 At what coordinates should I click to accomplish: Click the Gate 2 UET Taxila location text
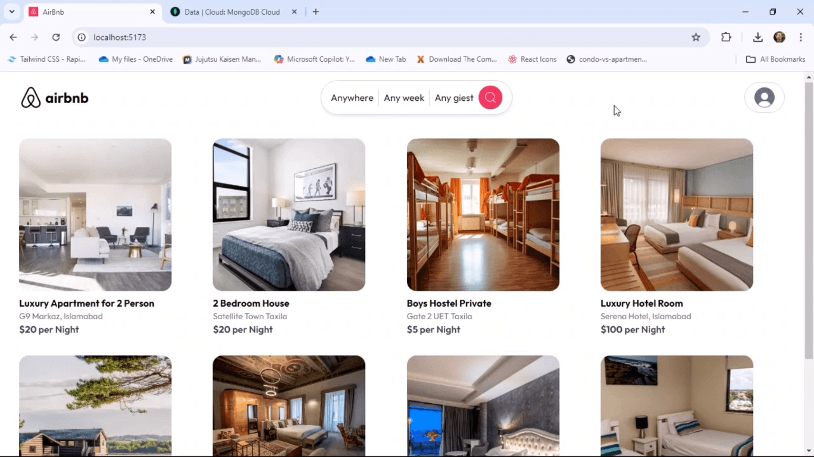coord(439,316)
